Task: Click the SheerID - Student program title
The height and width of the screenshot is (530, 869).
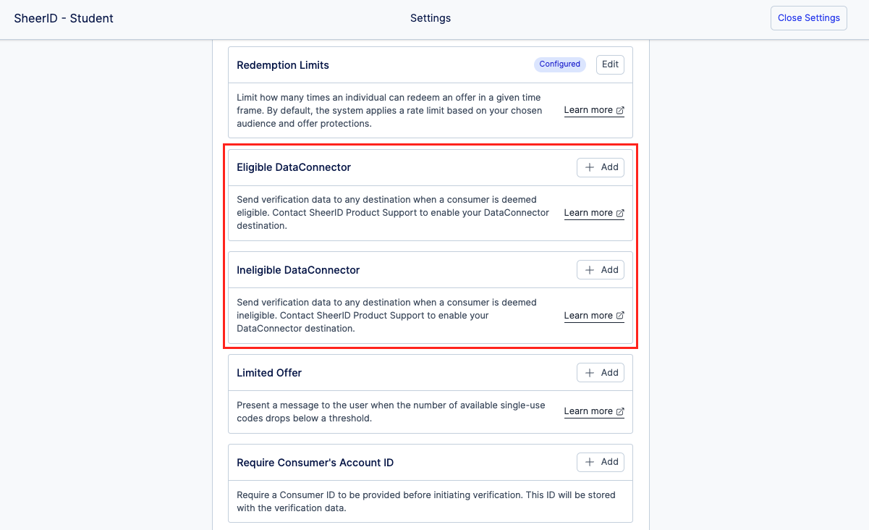Action: tap(64, 18)
